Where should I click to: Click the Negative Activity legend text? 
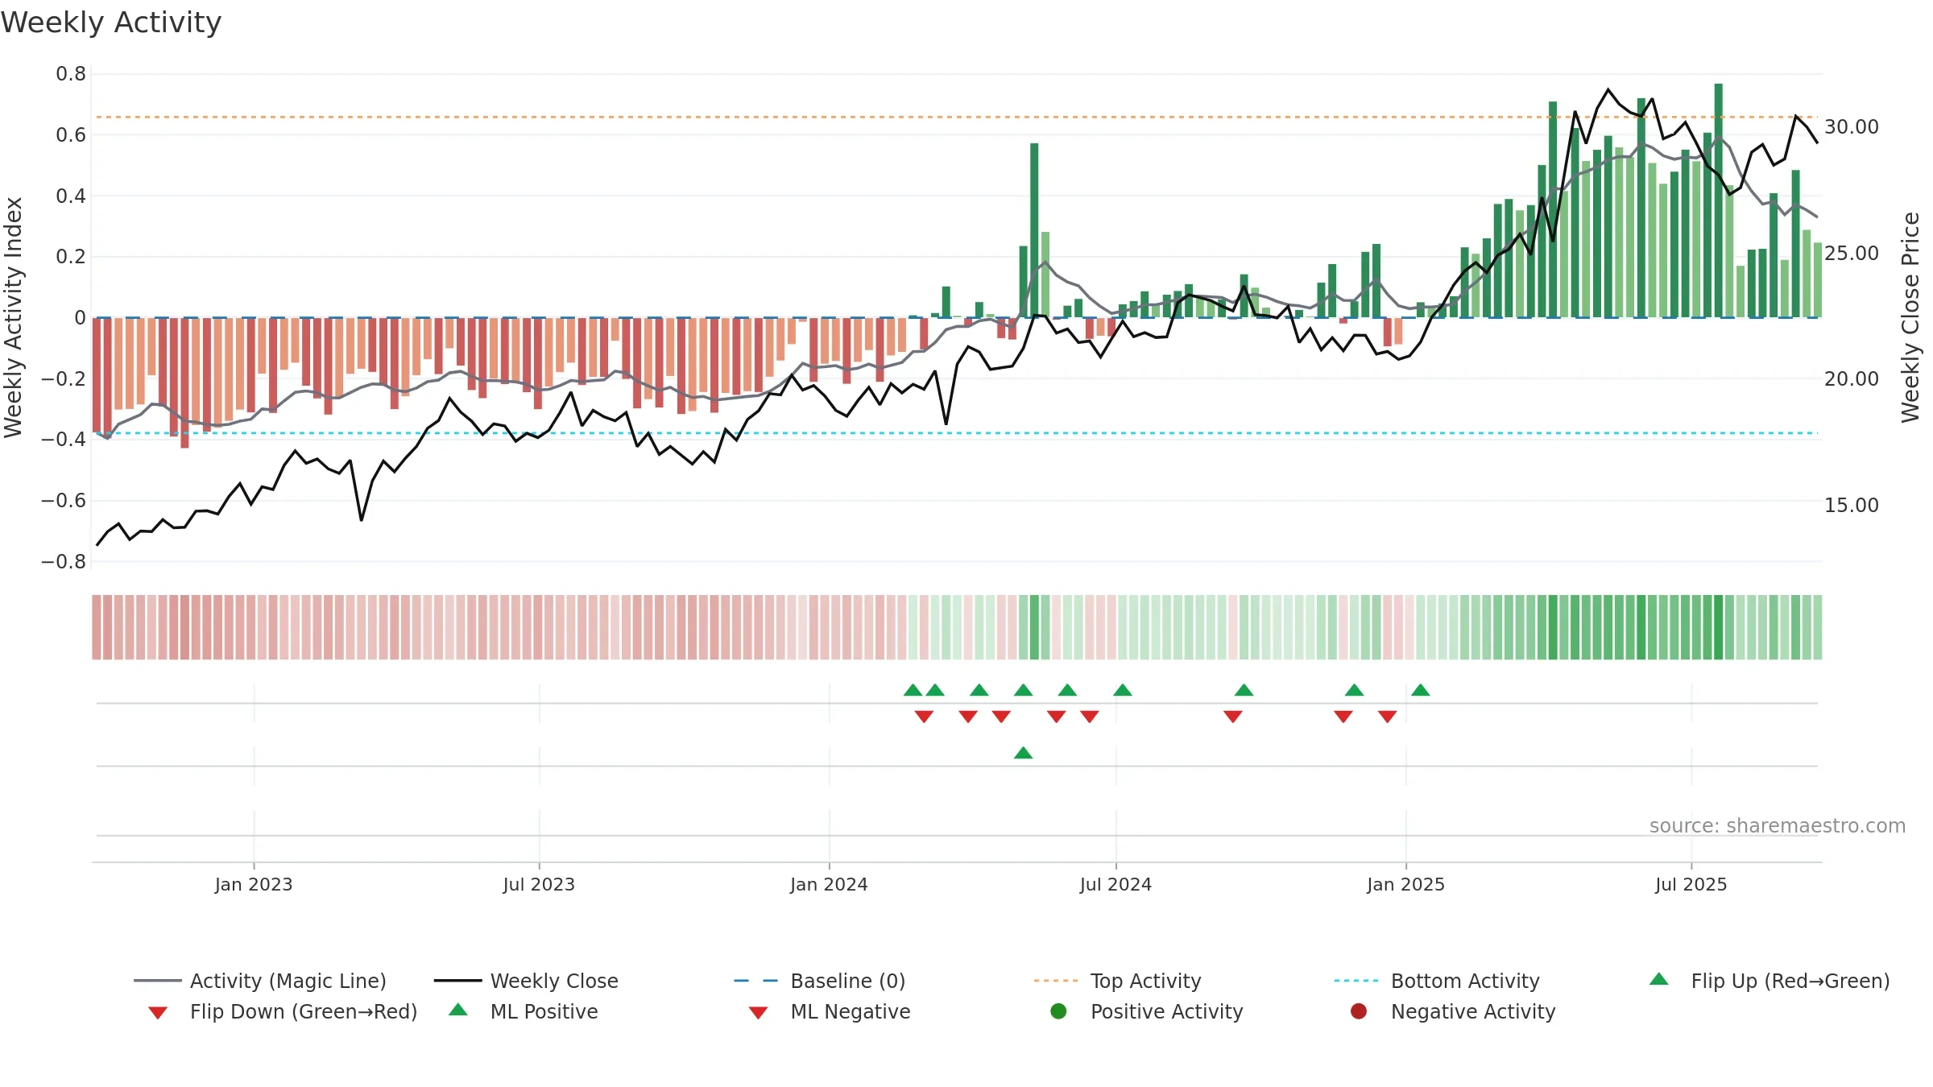[x=1473, y=1011]
